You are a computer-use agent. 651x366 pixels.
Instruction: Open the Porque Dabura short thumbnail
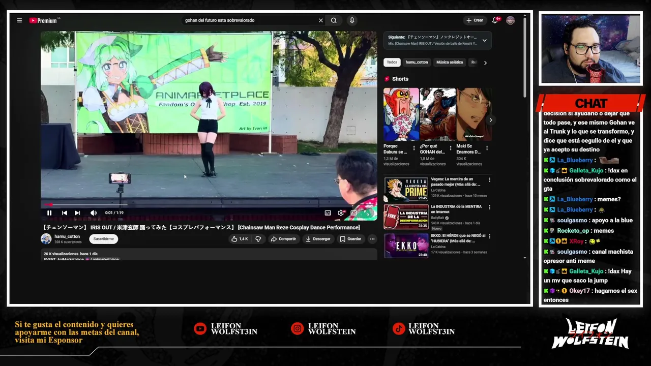pos(401,114)
